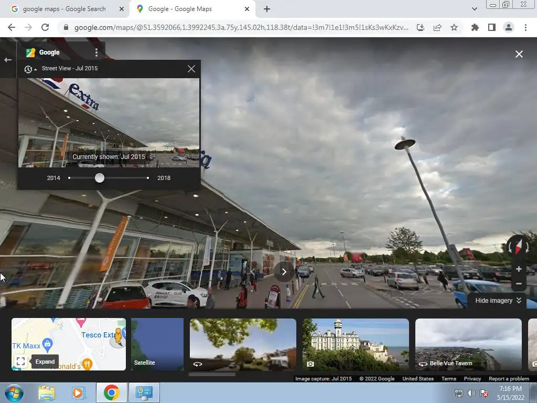Click the Street View back arrow
This screenshot has height=403, width=537.
click(x=8, y=60)
